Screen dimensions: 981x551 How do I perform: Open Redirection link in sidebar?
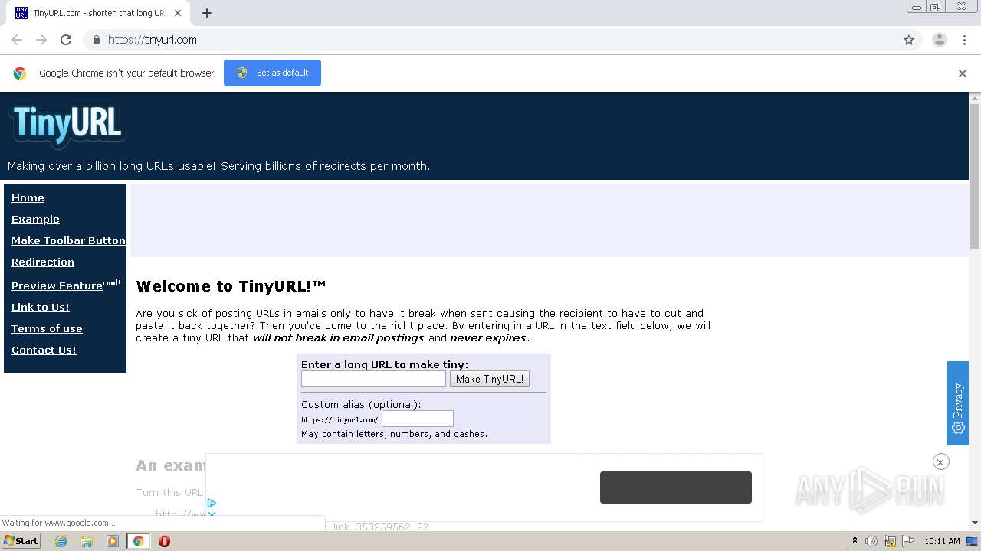point(43,262)
